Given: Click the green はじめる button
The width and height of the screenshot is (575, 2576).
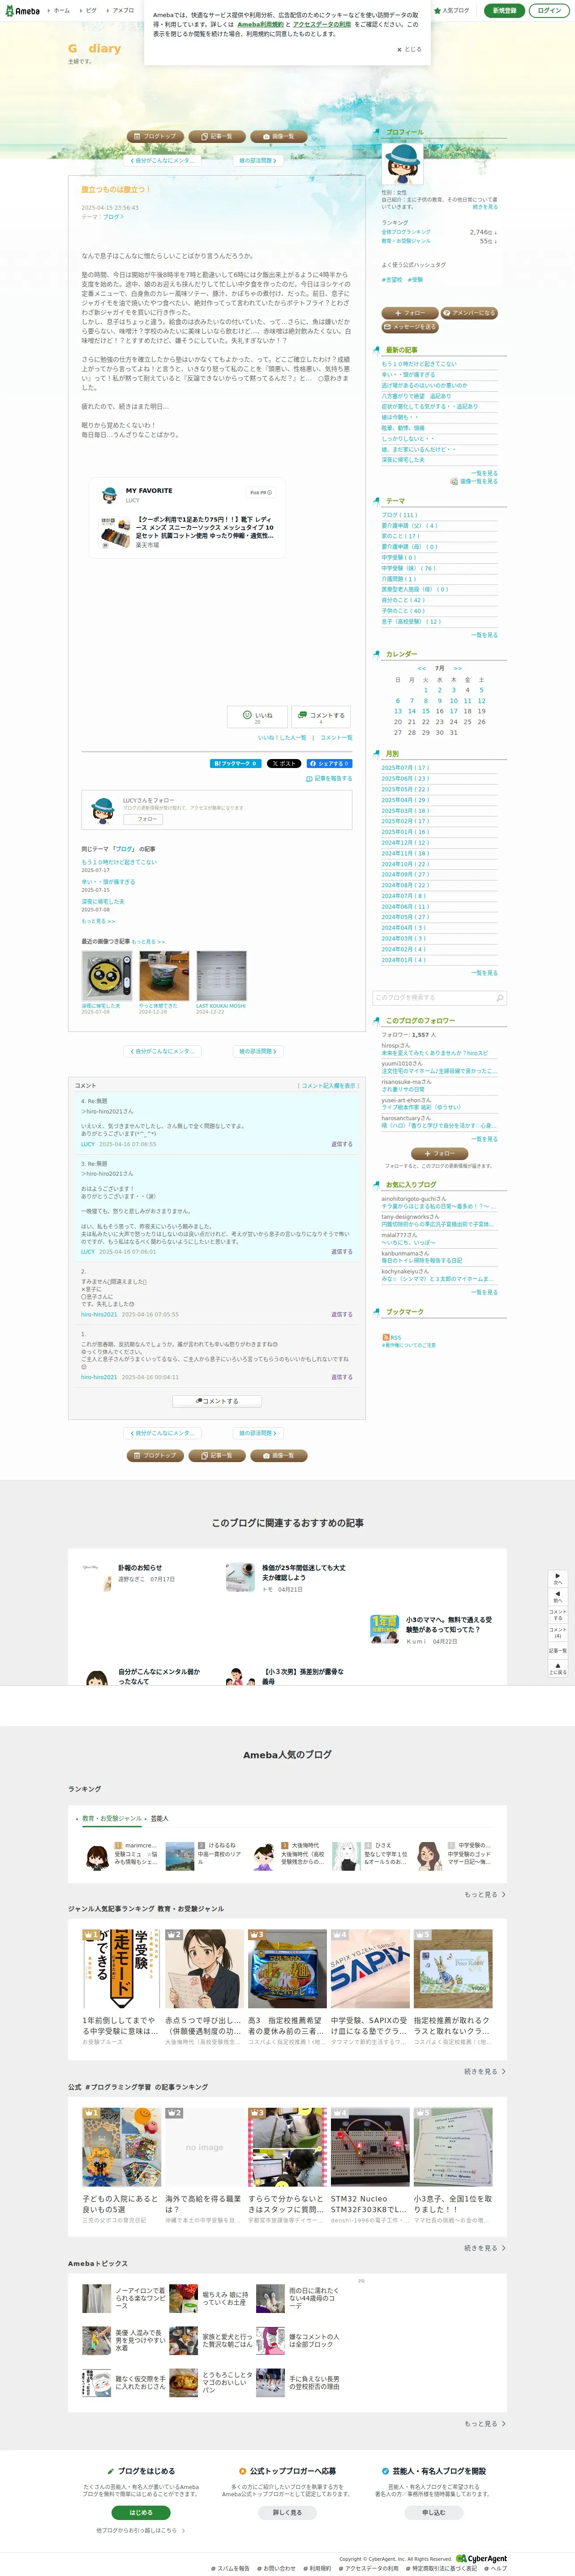Looking at the screenshot, I should point(141,2512).
